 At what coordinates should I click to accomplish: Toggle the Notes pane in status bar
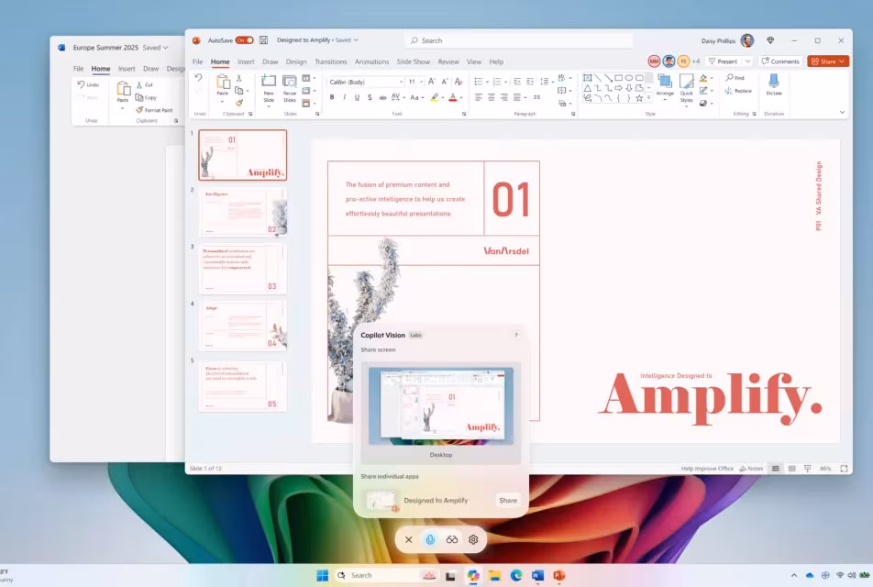[751, 469]
